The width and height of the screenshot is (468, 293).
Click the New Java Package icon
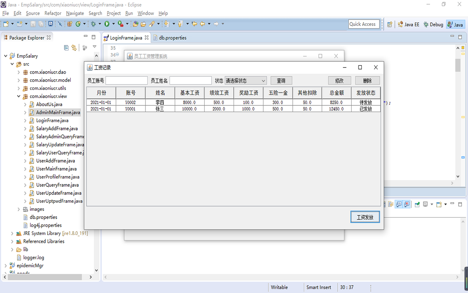[x=69, y=24]
